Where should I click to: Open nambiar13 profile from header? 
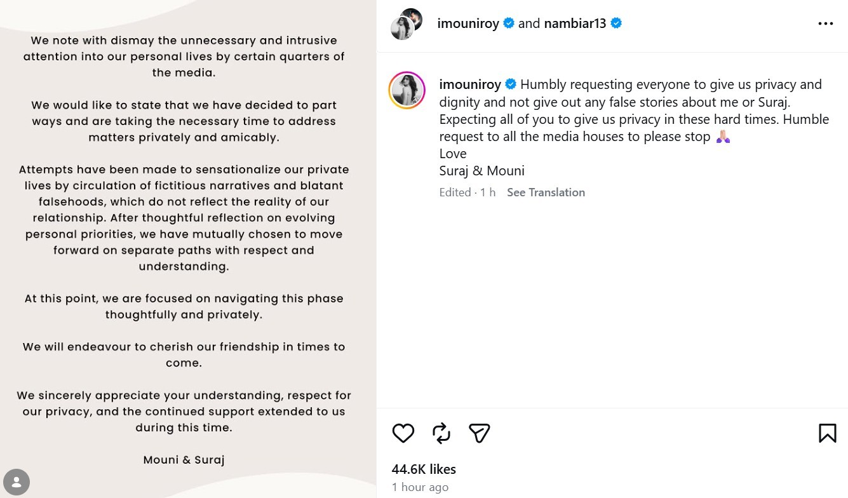(x=575, y=24)
